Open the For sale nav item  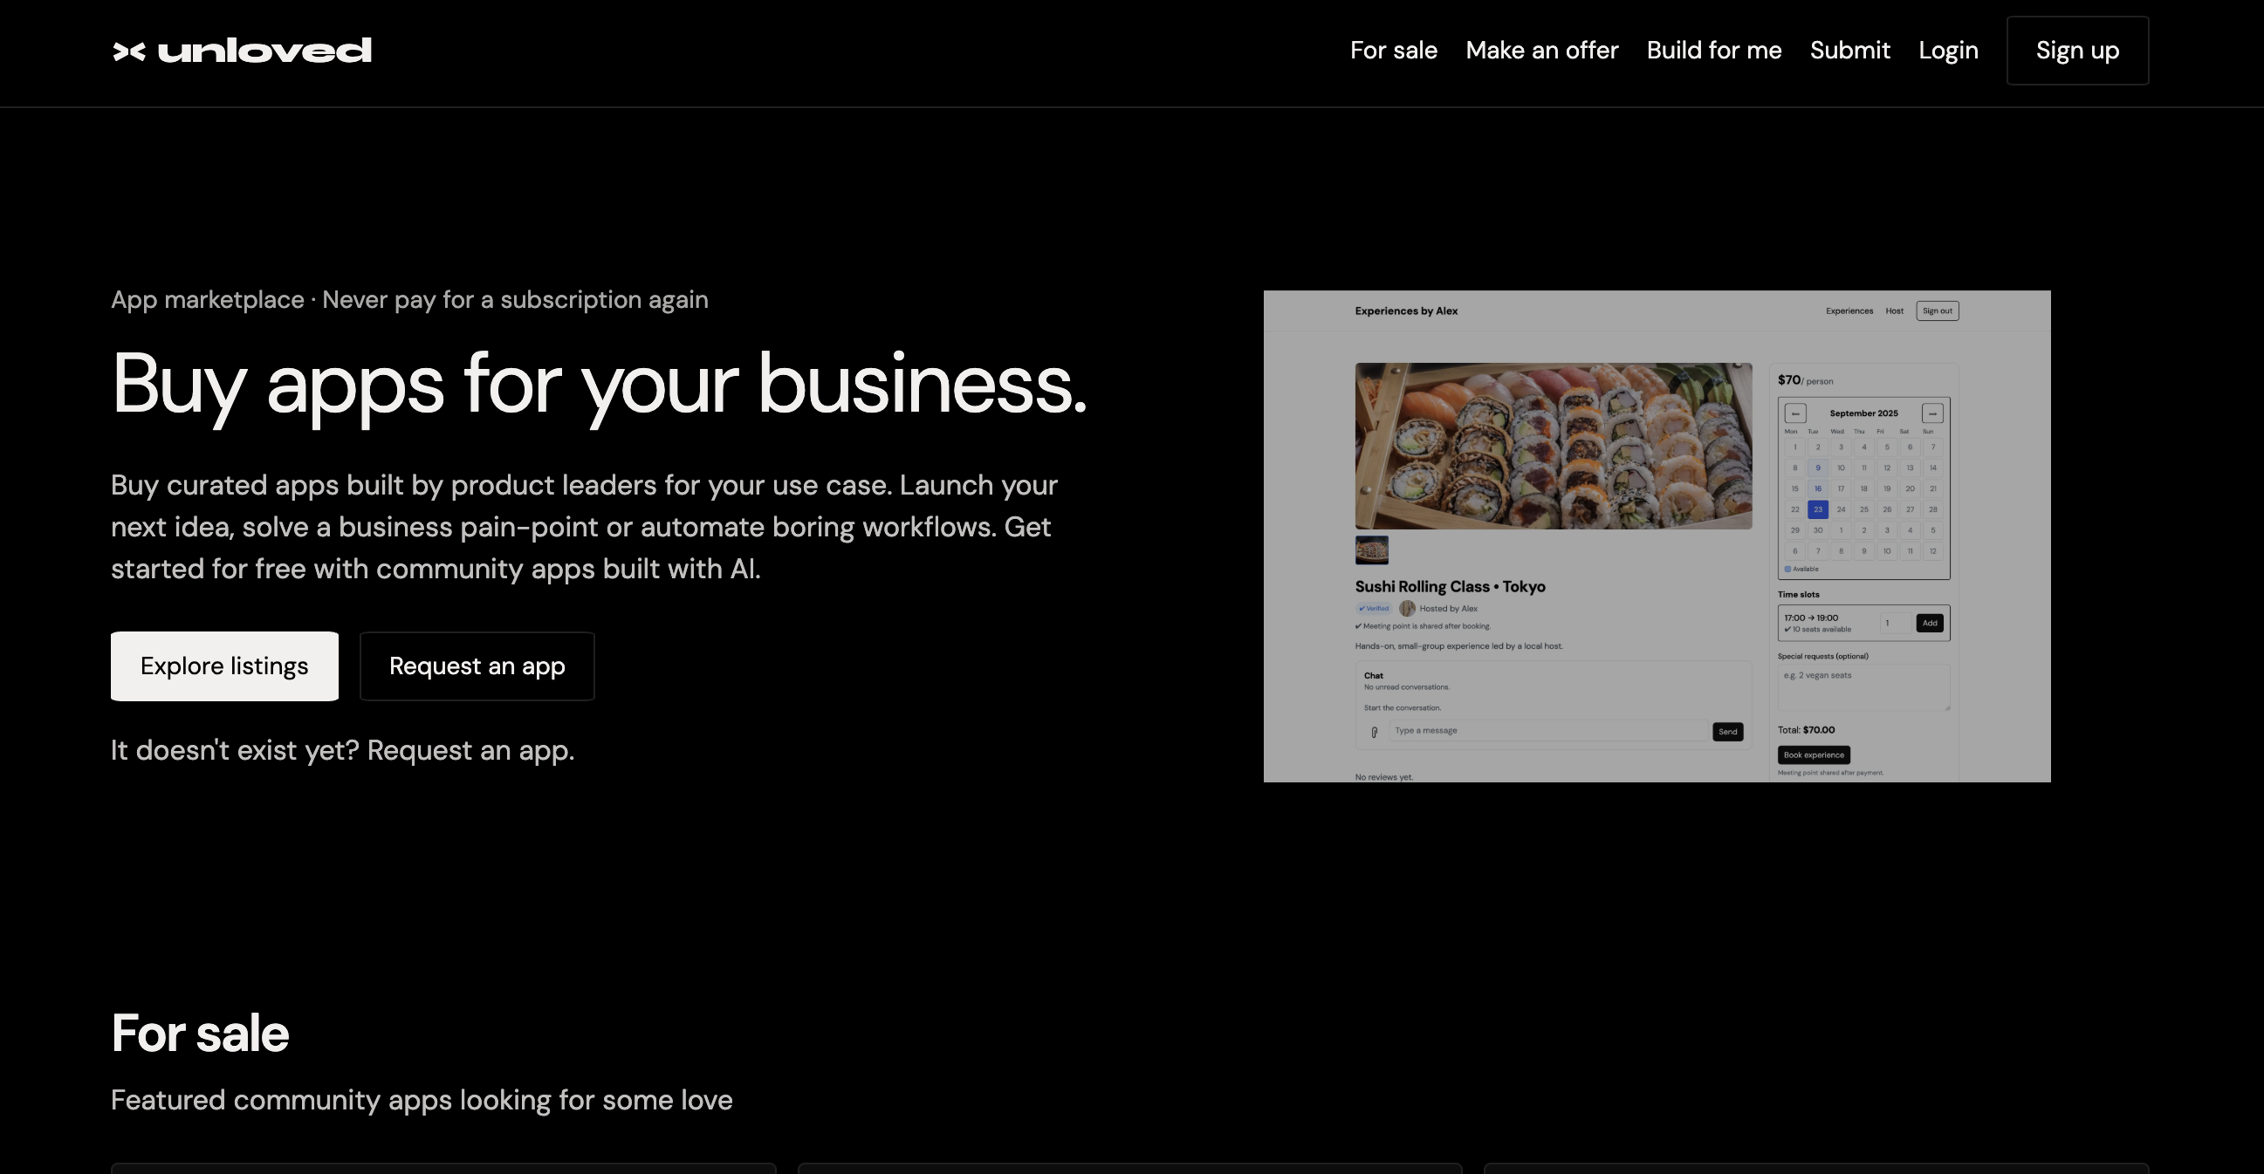click(1393, 51)
